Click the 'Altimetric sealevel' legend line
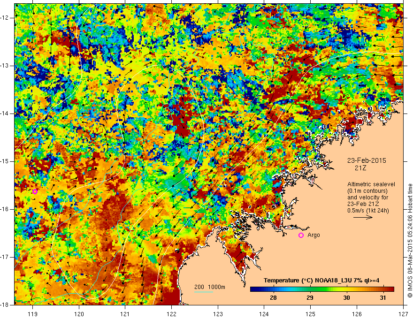 point(371,184)
